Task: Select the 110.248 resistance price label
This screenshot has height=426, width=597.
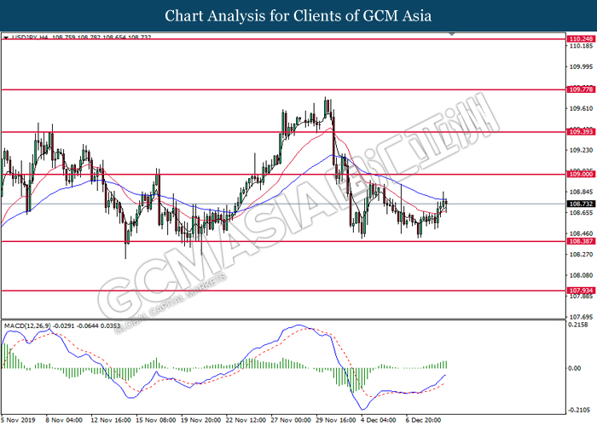Action: point(581,39)
